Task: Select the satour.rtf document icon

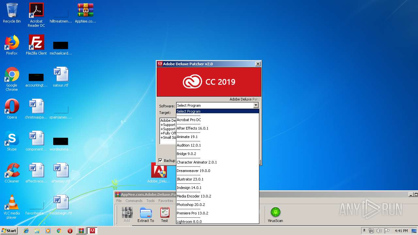Action: click(x=61, y=77)
